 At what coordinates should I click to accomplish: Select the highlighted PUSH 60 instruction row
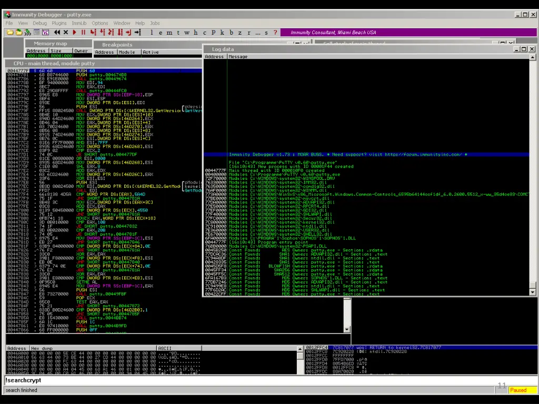(x=104, y=71)
